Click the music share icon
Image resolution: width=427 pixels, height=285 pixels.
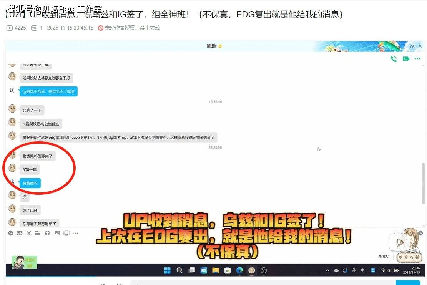tap(47, 233)
